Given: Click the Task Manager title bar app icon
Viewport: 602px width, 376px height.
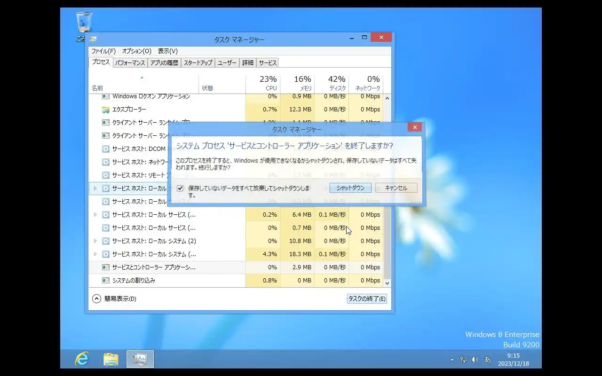Looking at the screenshot, I should click(x=93, y=39).
